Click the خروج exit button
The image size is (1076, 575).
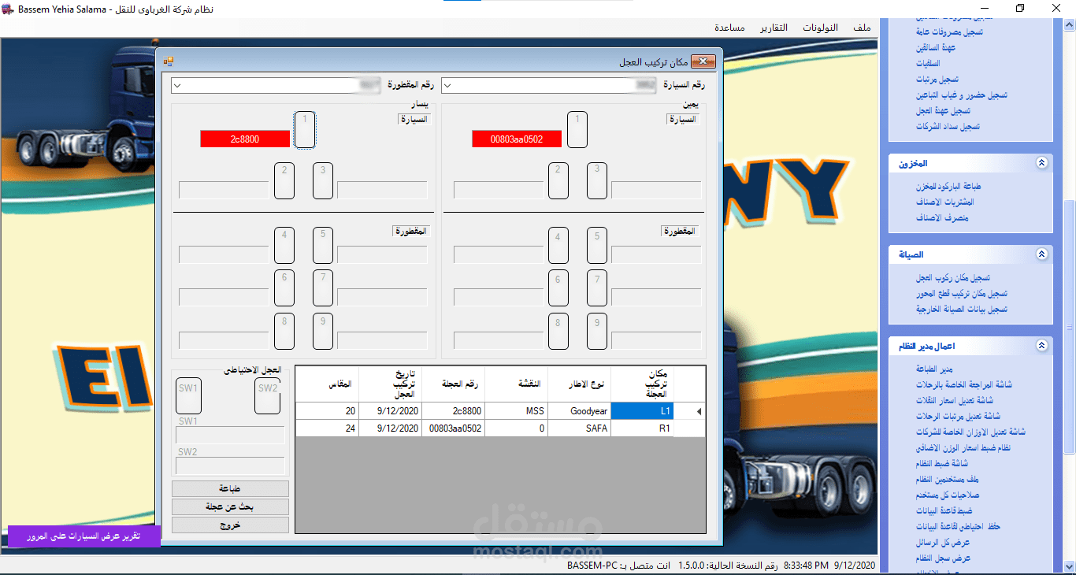(230, 525)
